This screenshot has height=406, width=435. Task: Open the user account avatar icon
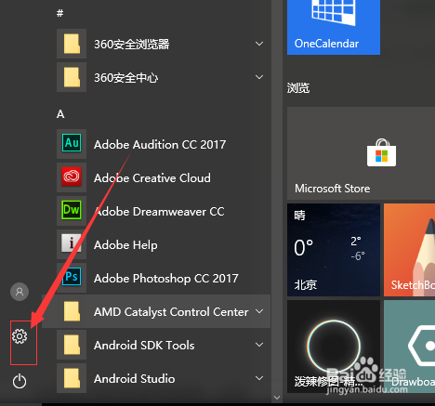coord(20,292)
